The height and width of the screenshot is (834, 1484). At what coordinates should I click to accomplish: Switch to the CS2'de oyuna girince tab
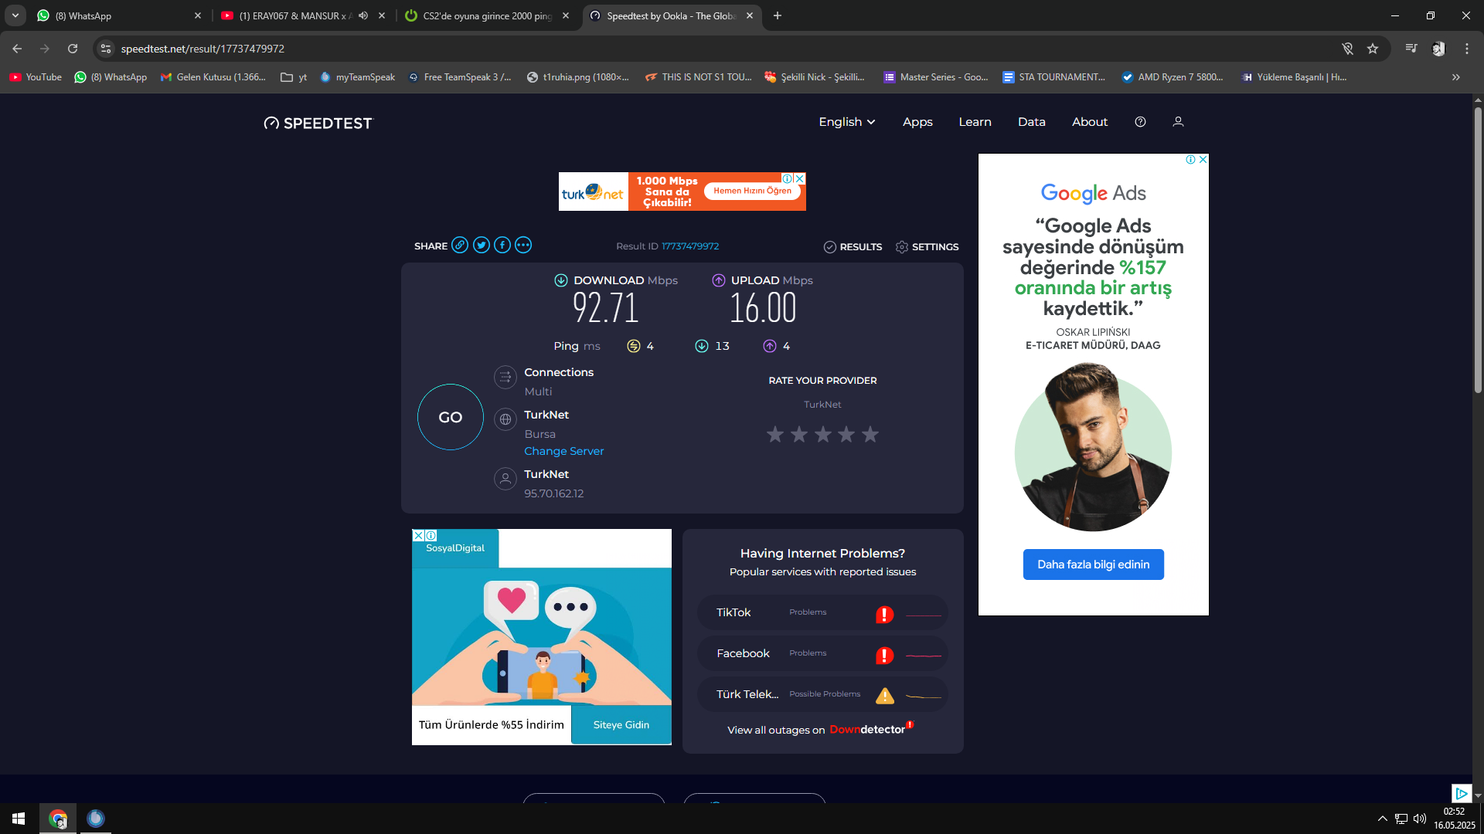(487, 15)
